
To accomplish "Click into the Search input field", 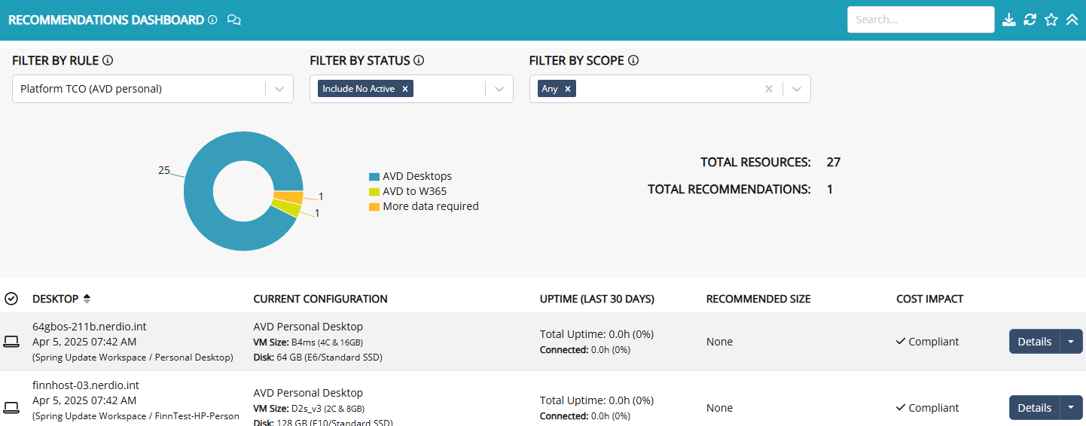I will pyautogui.click(x=921, y=20).
